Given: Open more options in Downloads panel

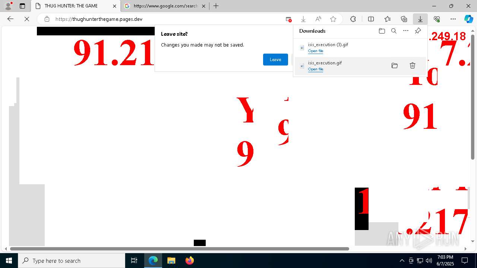Looking at the screenshot, I should click(x=406, y=31).
